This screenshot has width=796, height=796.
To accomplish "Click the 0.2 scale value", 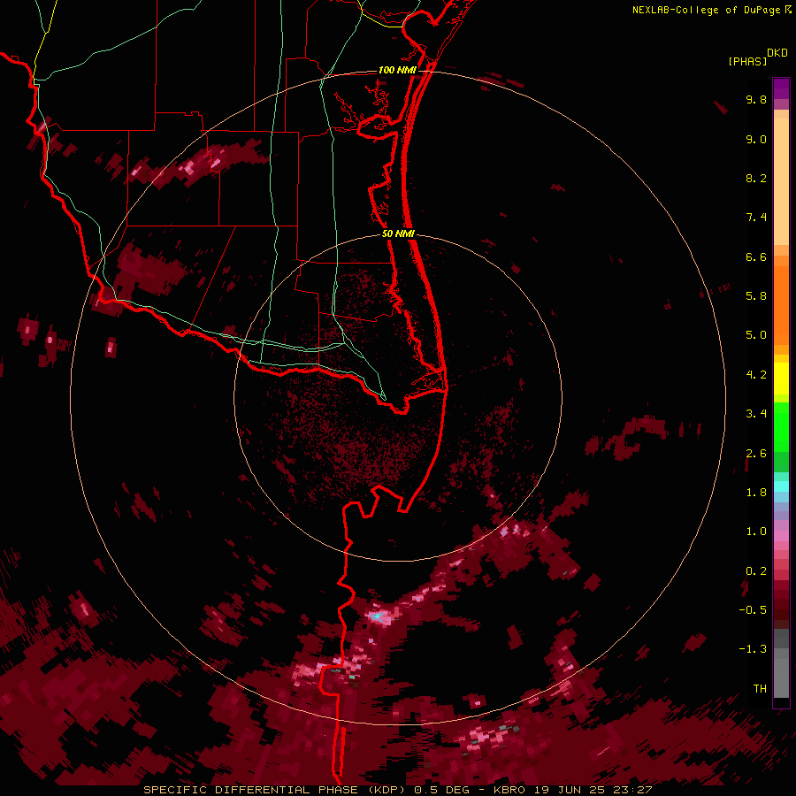I will point(756,571).
